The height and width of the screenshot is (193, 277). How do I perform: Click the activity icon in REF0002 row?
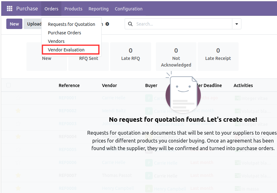(x=238, y=111)
